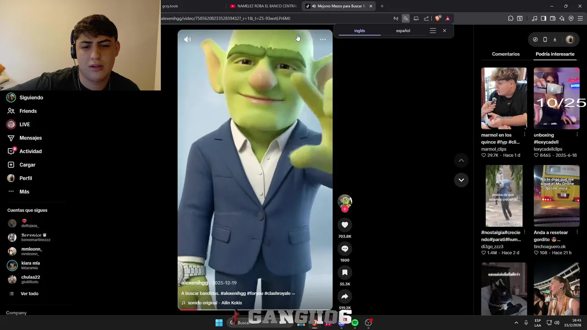Select inglés in the translate popup
Image resolution: width=587 pixels, height=330 pixels.
tap(360, 31)
